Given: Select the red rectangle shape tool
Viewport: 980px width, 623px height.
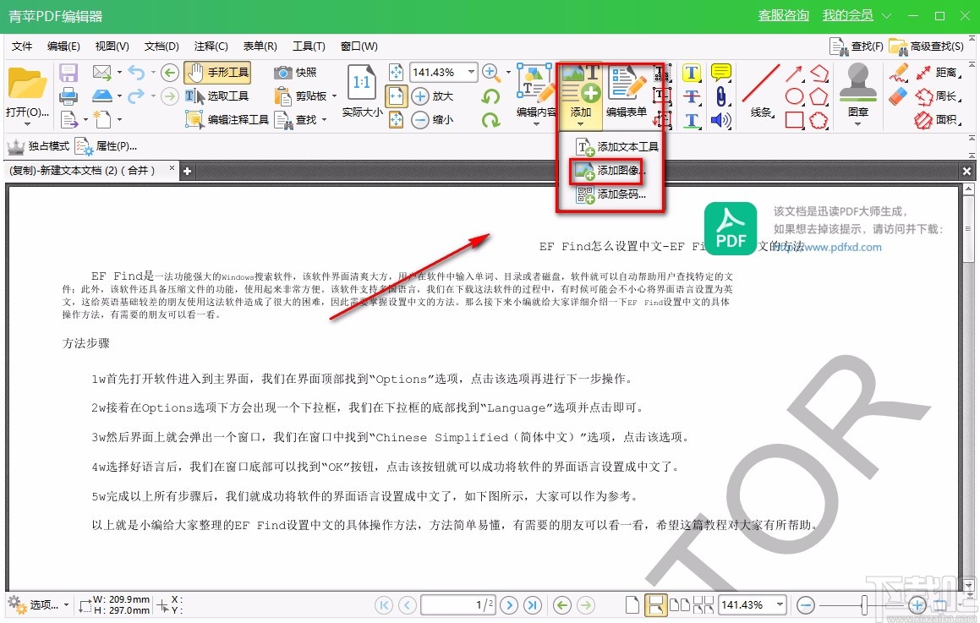Looking at the screenshot, I should point(794,120).
